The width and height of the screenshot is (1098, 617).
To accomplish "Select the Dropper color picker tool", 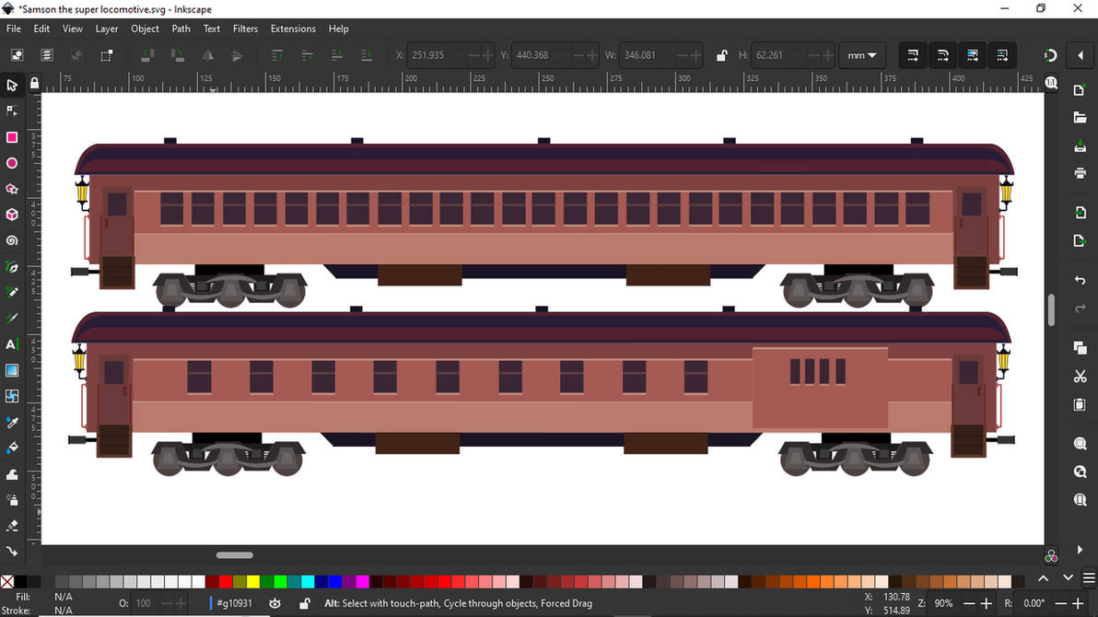I will click(12, 423).
